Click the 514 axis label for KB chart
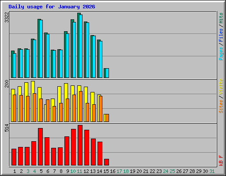The height and width of the screenshot is (176, 226). click(x=7, y=128)
